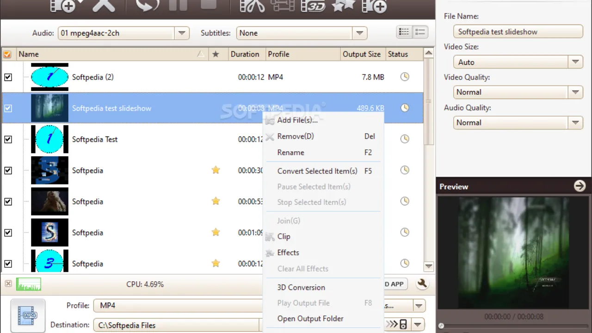Screen dimensions: 592x333
Task: Click the status clock for Softpedia Test
Action: coord(405,139)
